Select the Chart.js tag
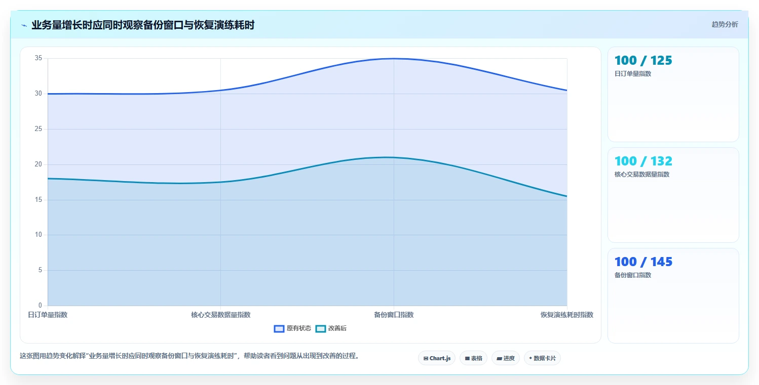The width and height of the screenshot is (759, 385). coord(437,358)
